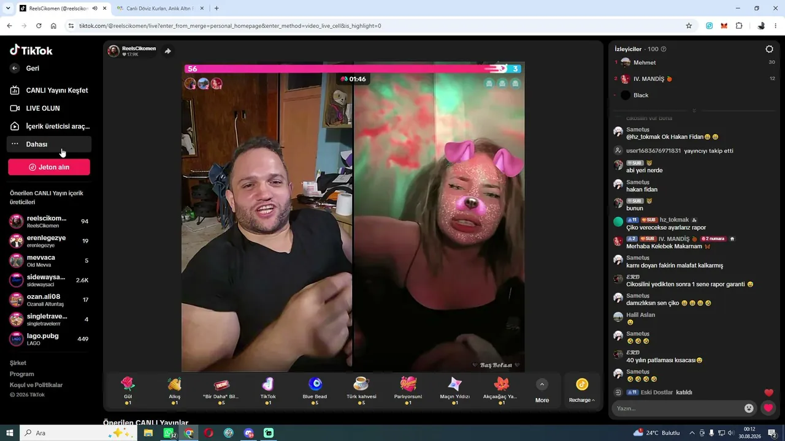The height and width of the screenshot is (441, 785).
Task: Open the Program footer link
Action: click(x=22, y=374)
